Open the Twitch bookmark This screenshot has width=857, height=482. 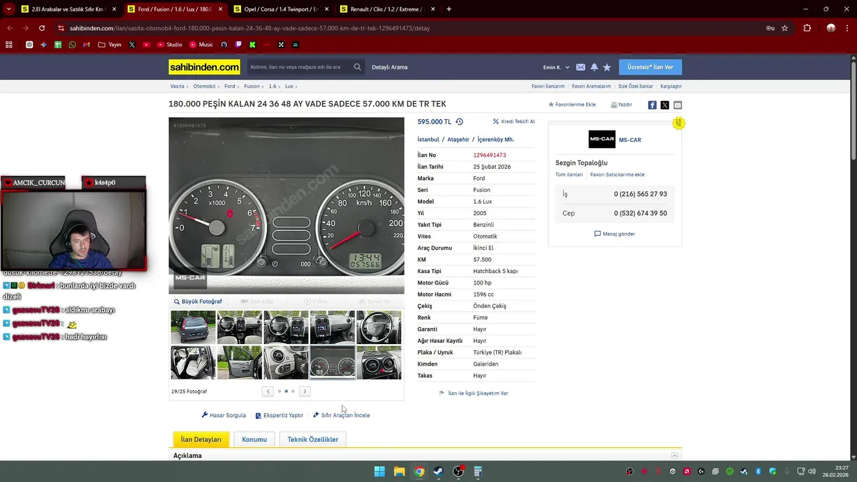(x=238, y=45)
